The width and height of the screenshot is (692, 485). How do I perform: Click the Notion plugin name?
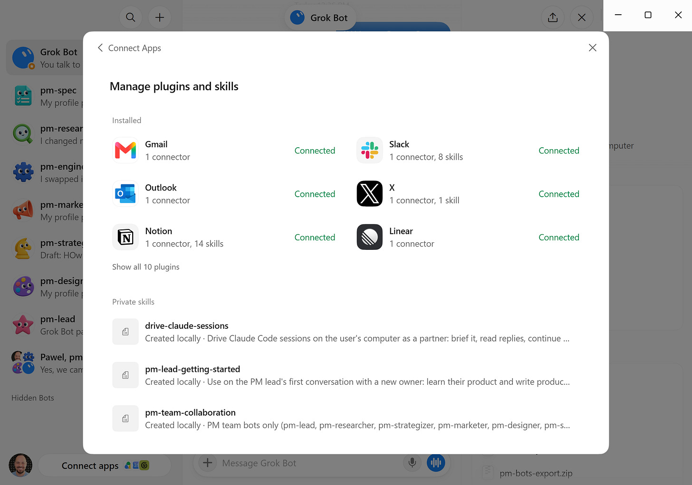159,231
